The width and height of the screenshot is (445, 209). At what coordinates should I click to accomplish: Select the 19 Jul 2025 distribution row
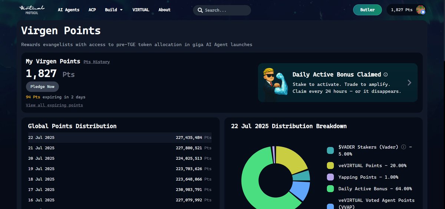pyautogui.click(x=120, y=169)
